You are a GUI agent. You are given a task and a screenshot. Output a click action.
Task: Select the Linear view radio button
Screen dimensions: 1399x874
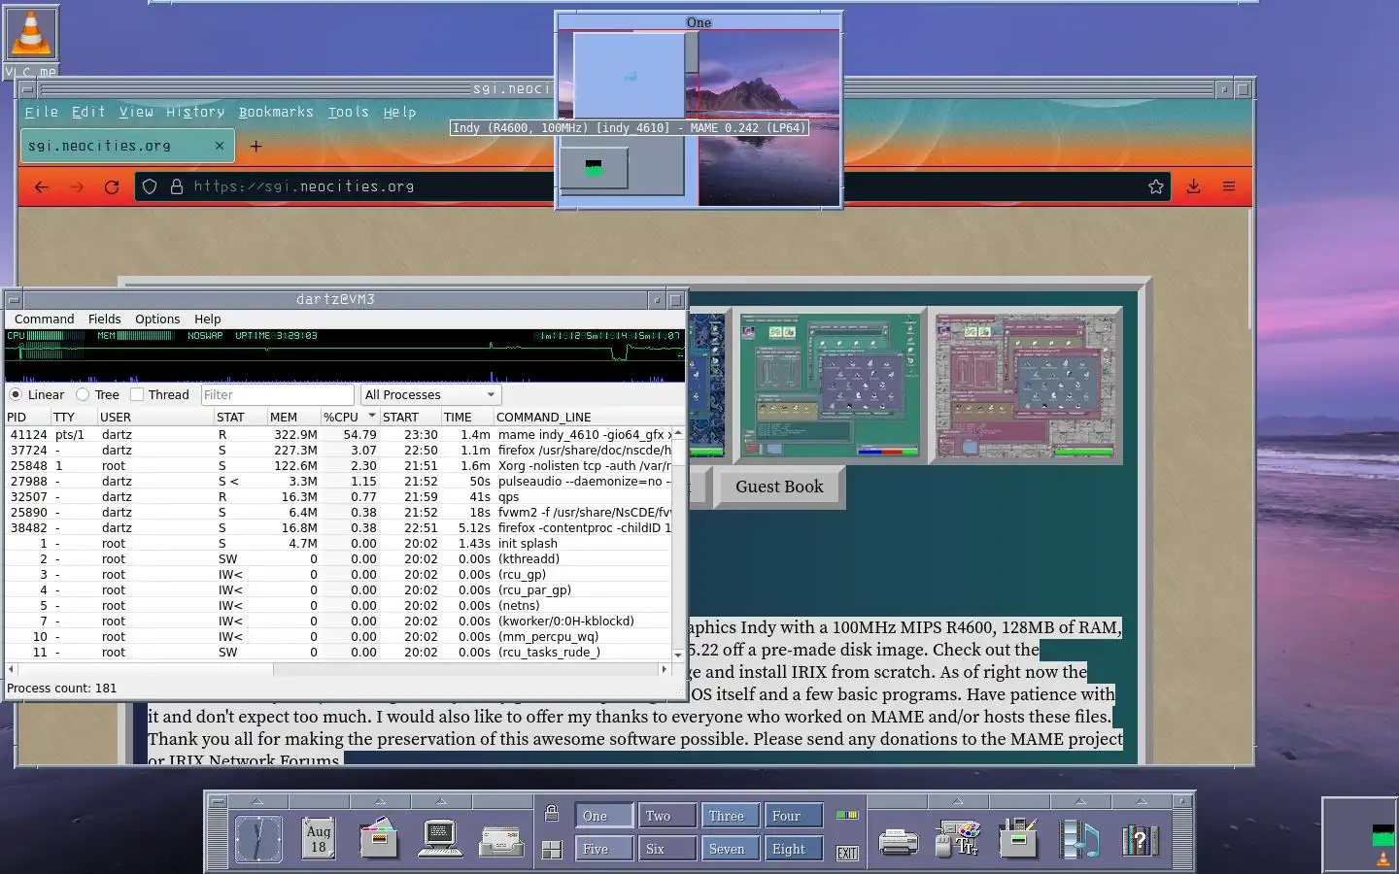pyautogui.click(x=16, y=394)
